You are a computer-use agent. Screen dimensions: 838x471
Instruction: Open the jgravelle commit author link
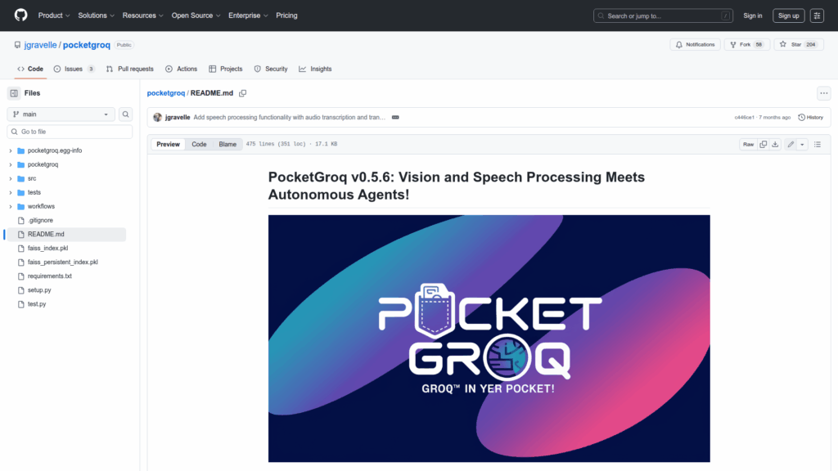178,118
